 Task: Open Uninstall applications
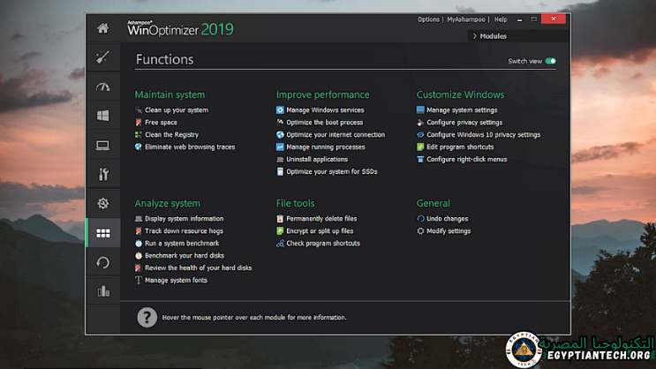(x=312, y=160)
